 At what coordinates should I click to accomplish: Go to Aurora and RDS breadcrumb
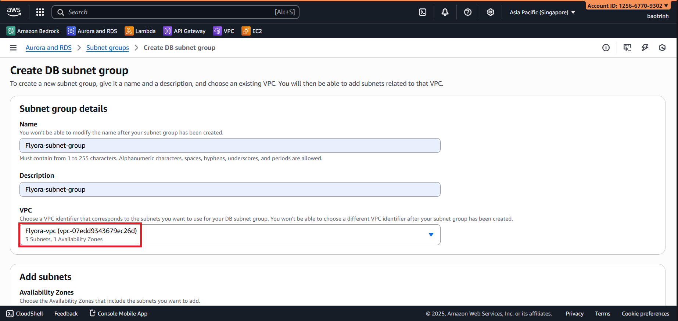tap(49, 48)
